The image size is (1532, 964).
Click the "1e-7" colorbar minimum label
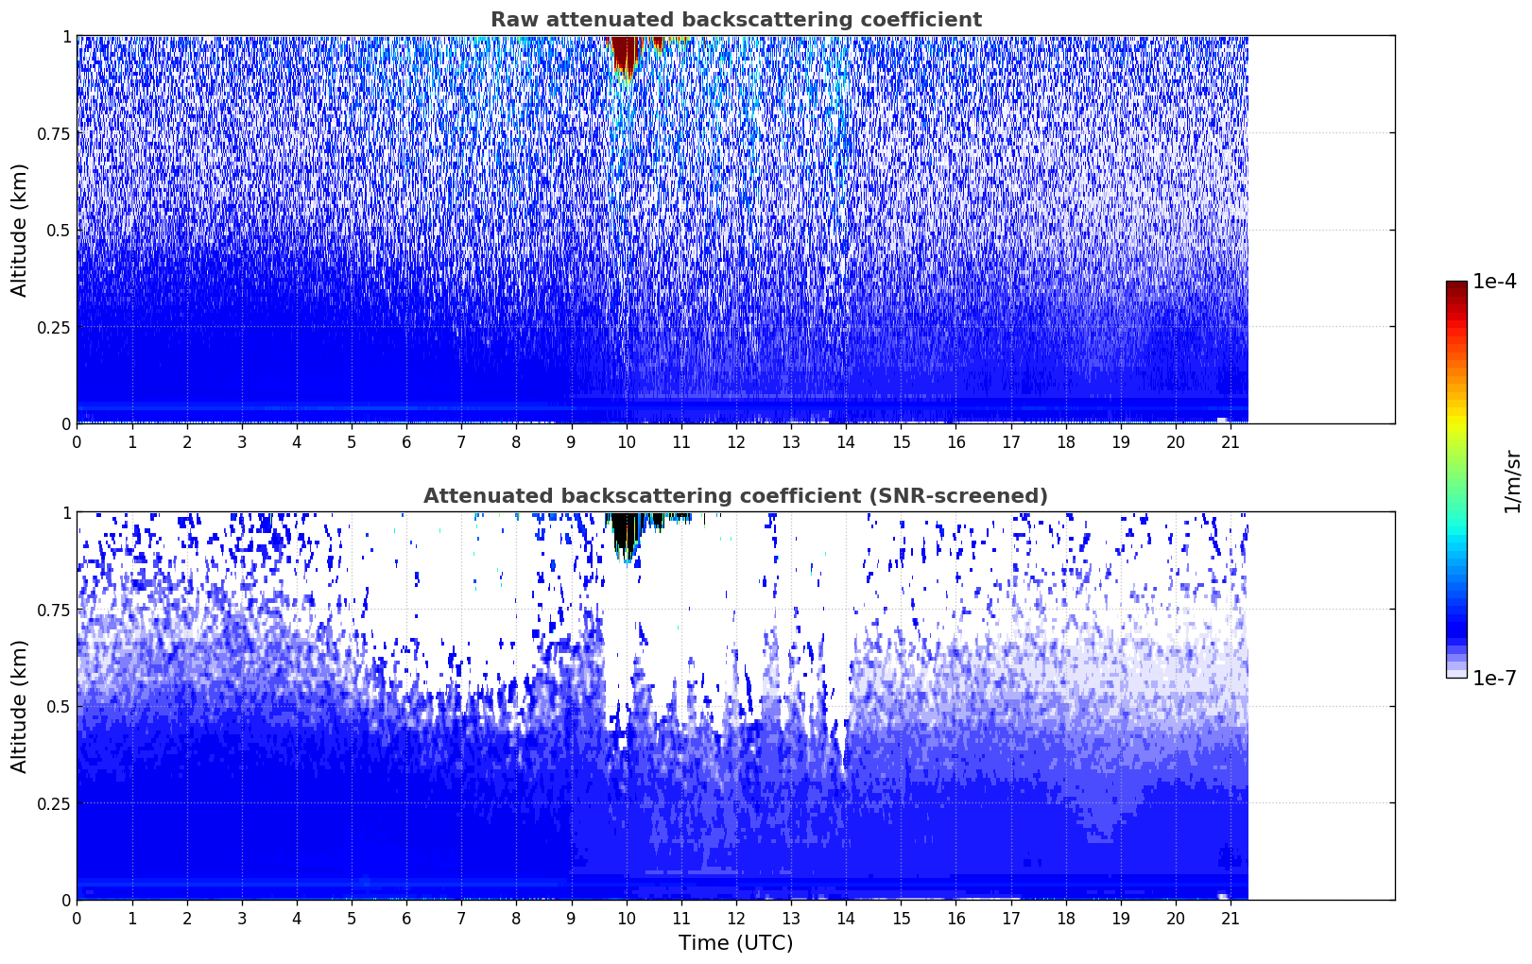[x=1494, y=679]
